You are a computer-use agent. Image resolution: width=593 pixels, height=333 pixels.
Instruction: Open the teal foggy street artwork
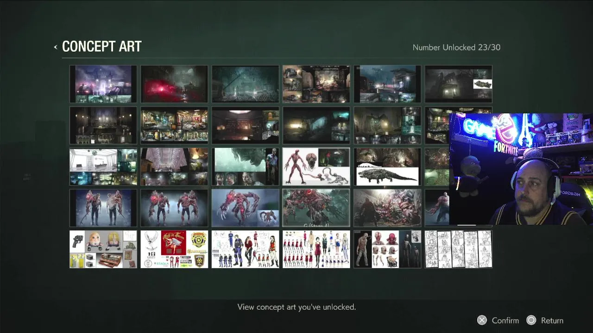click(245, 84)
